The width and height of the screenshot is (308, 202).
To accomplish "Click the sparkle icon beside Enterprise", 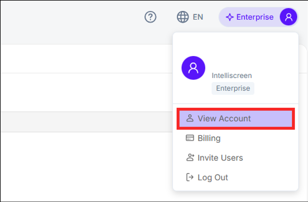I will click(230, 17).
